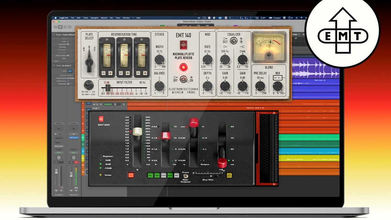The image size is (391, 220).
Task: Decrease first reverberation time with minus button
Action: pos(104,73)
